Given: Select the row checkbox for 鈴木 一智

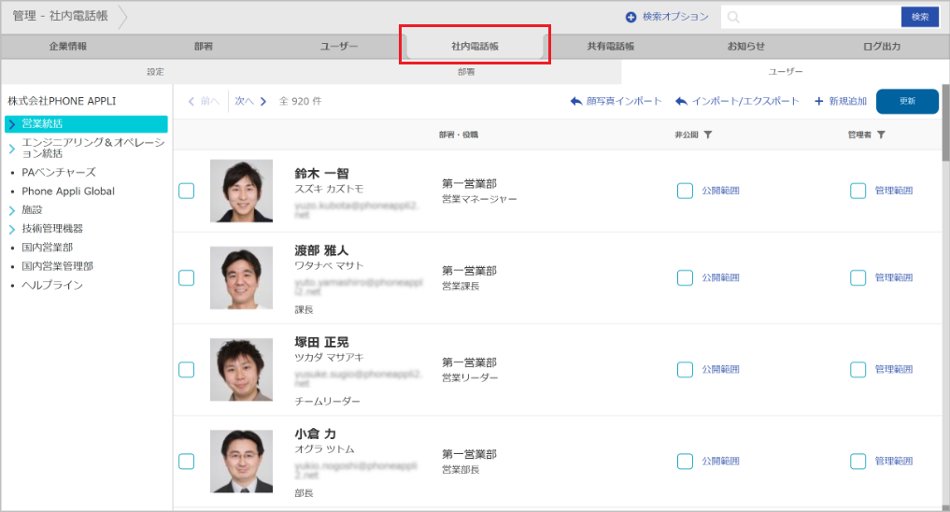Looking at the screenshot, I should click(186, 191).
